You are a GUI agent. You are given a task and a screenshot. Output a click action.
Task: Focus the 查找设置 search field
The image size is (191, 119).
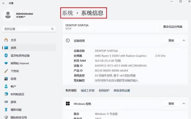click(x=29, y=29)
